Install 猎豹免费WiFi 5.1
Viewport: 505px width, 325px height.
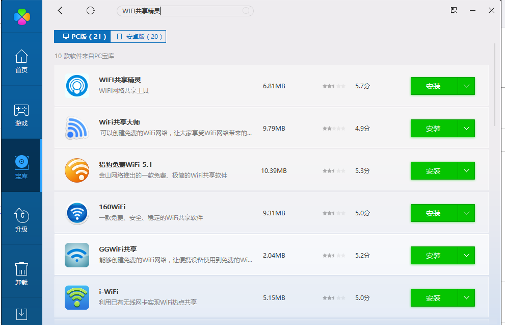[x=434, y=170]
